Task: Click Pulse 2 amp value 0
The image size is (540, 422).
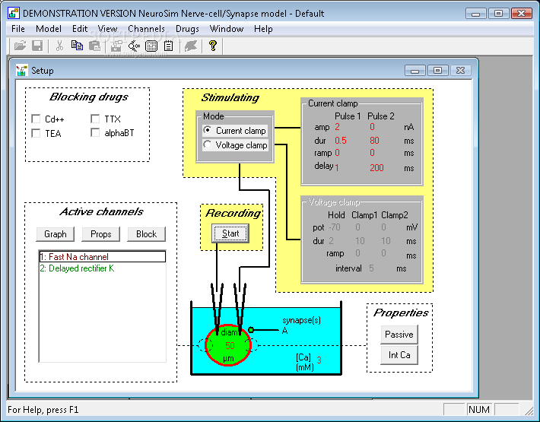Action: (372, 127)
